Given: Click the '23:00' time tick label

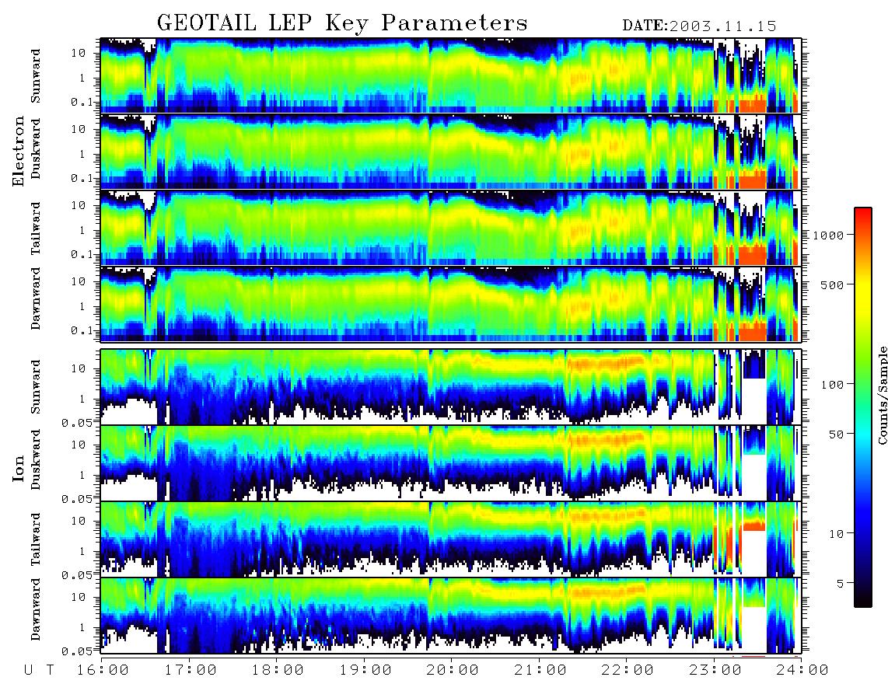Looking at the screenshot, I should pyautogui.click(x=715, y=671).
